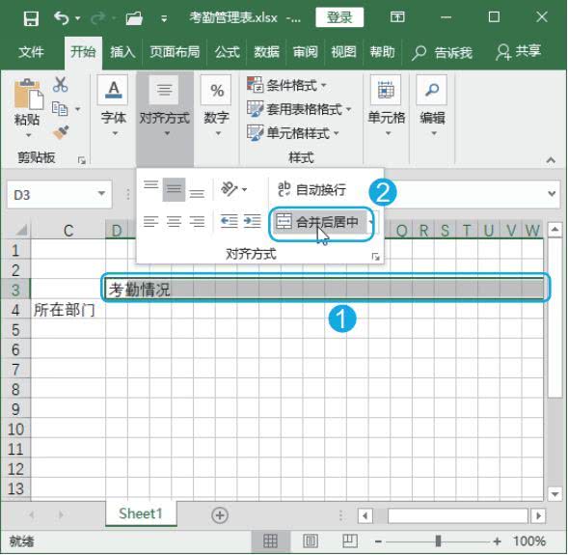The image size is (568, 555).
Task: Select all cells with the corner triangle
Action: click(21, 230)
